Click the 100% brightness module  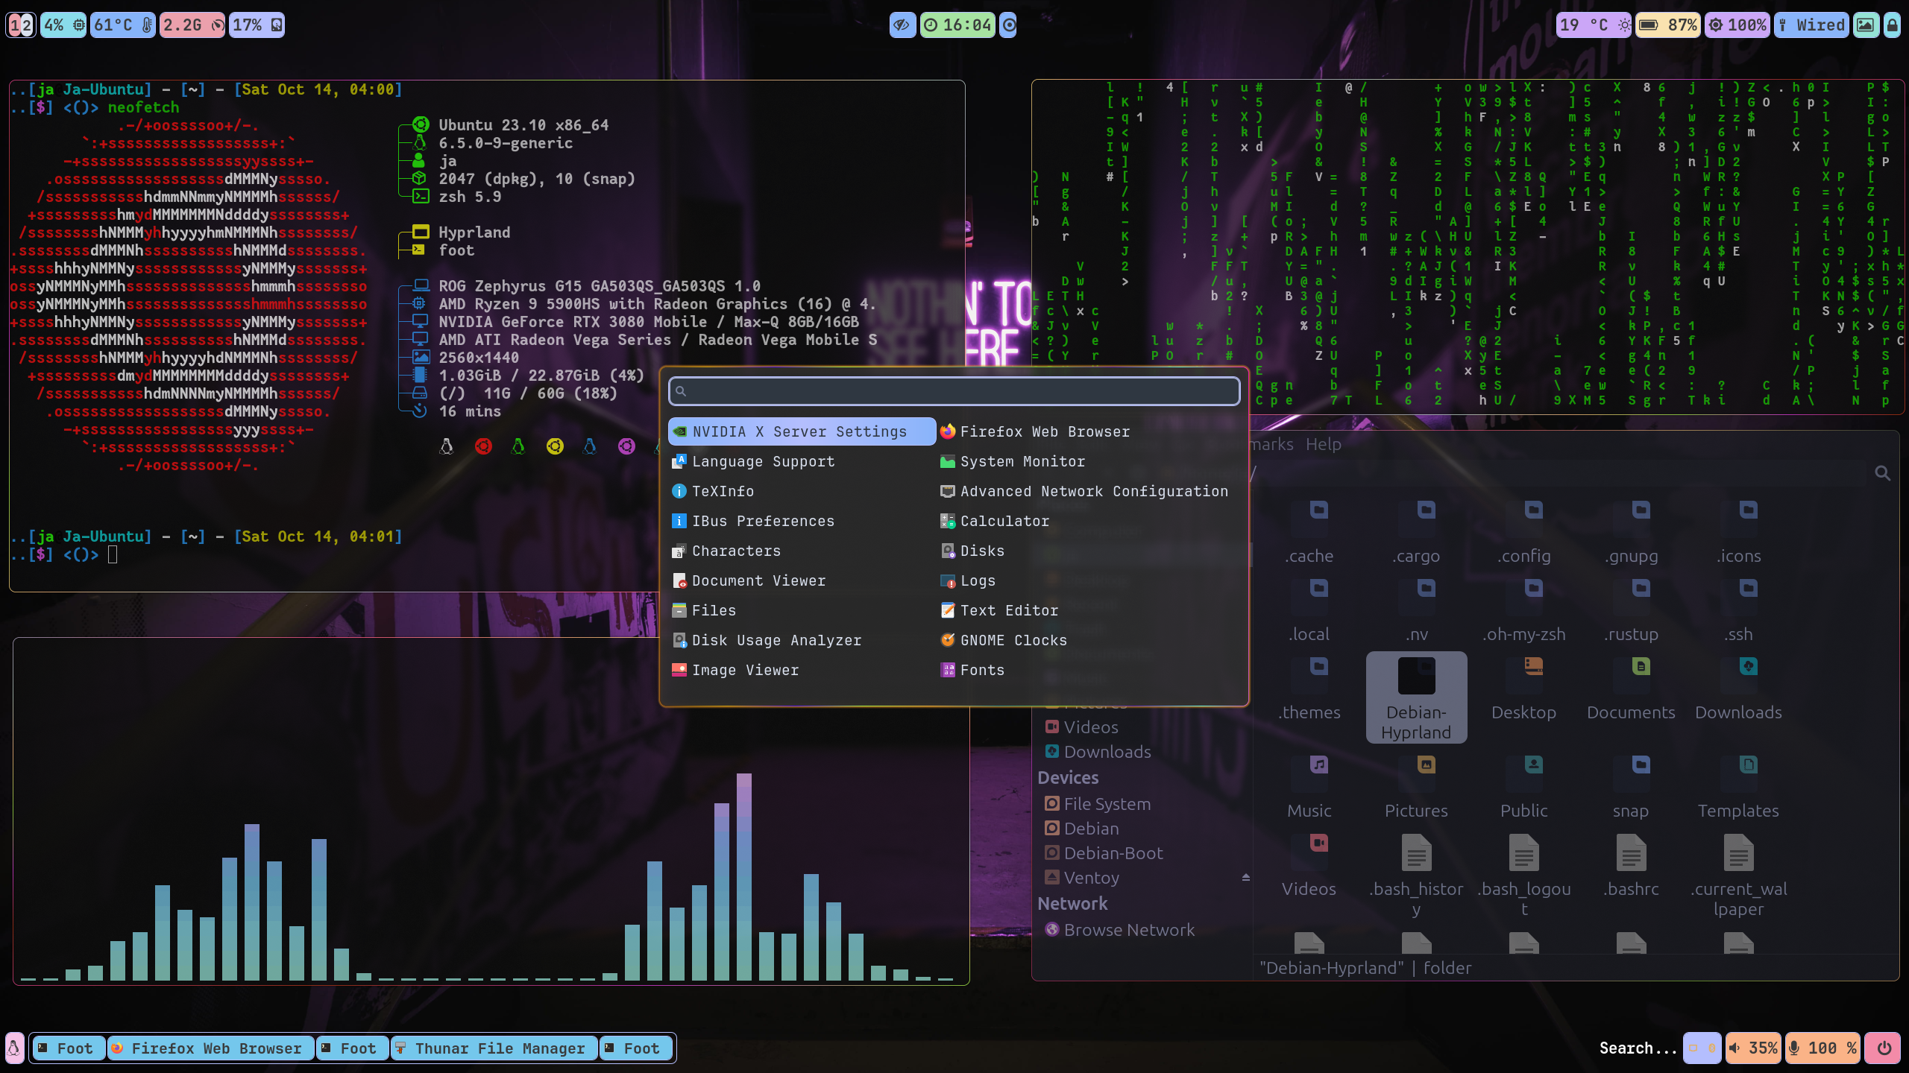tap(1737, 25)
